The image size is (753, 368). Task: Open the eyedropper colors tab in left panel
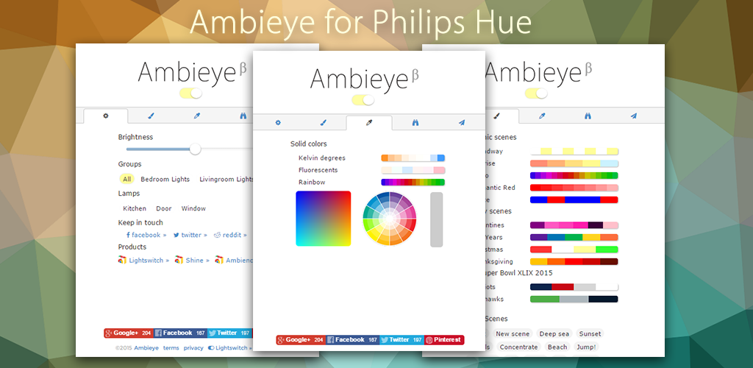(196, 116)
